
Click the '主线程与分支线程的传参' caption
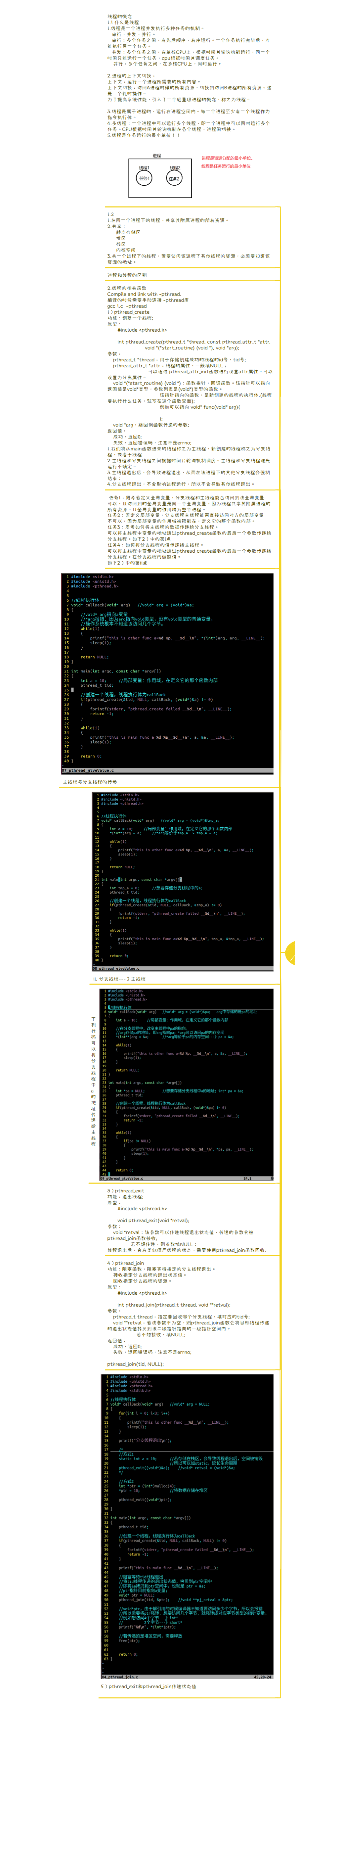[90, 782]
